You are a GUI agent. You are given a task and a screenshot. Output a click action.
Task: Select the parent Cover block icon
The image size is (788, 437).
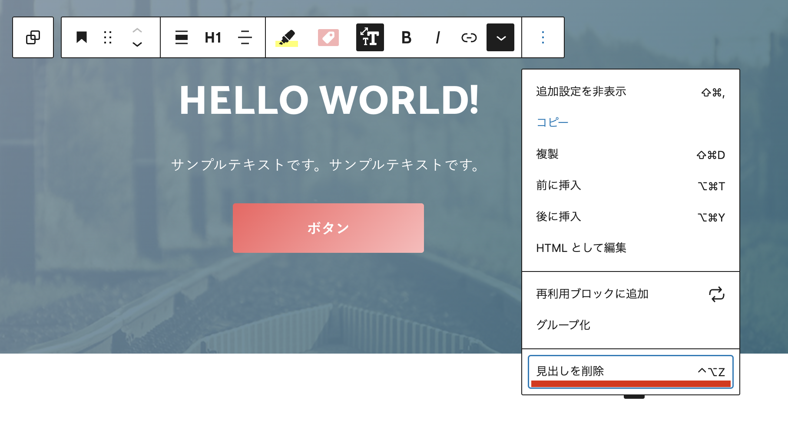coord(33,37)
